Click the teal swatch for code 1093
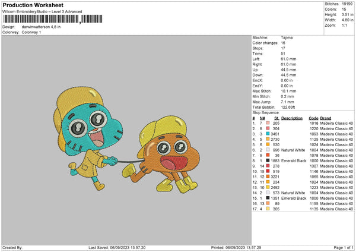 pos(268,134)
